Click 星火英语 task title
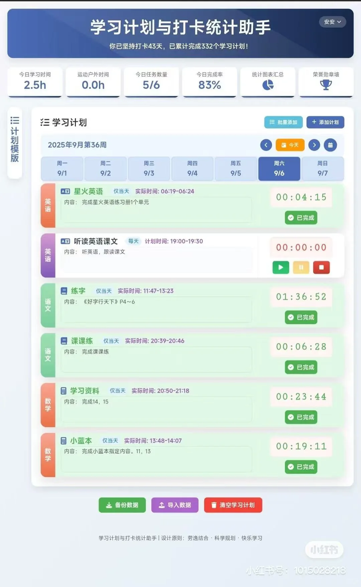Viewport: 361px width, 587px height. [x=88, y=191]
